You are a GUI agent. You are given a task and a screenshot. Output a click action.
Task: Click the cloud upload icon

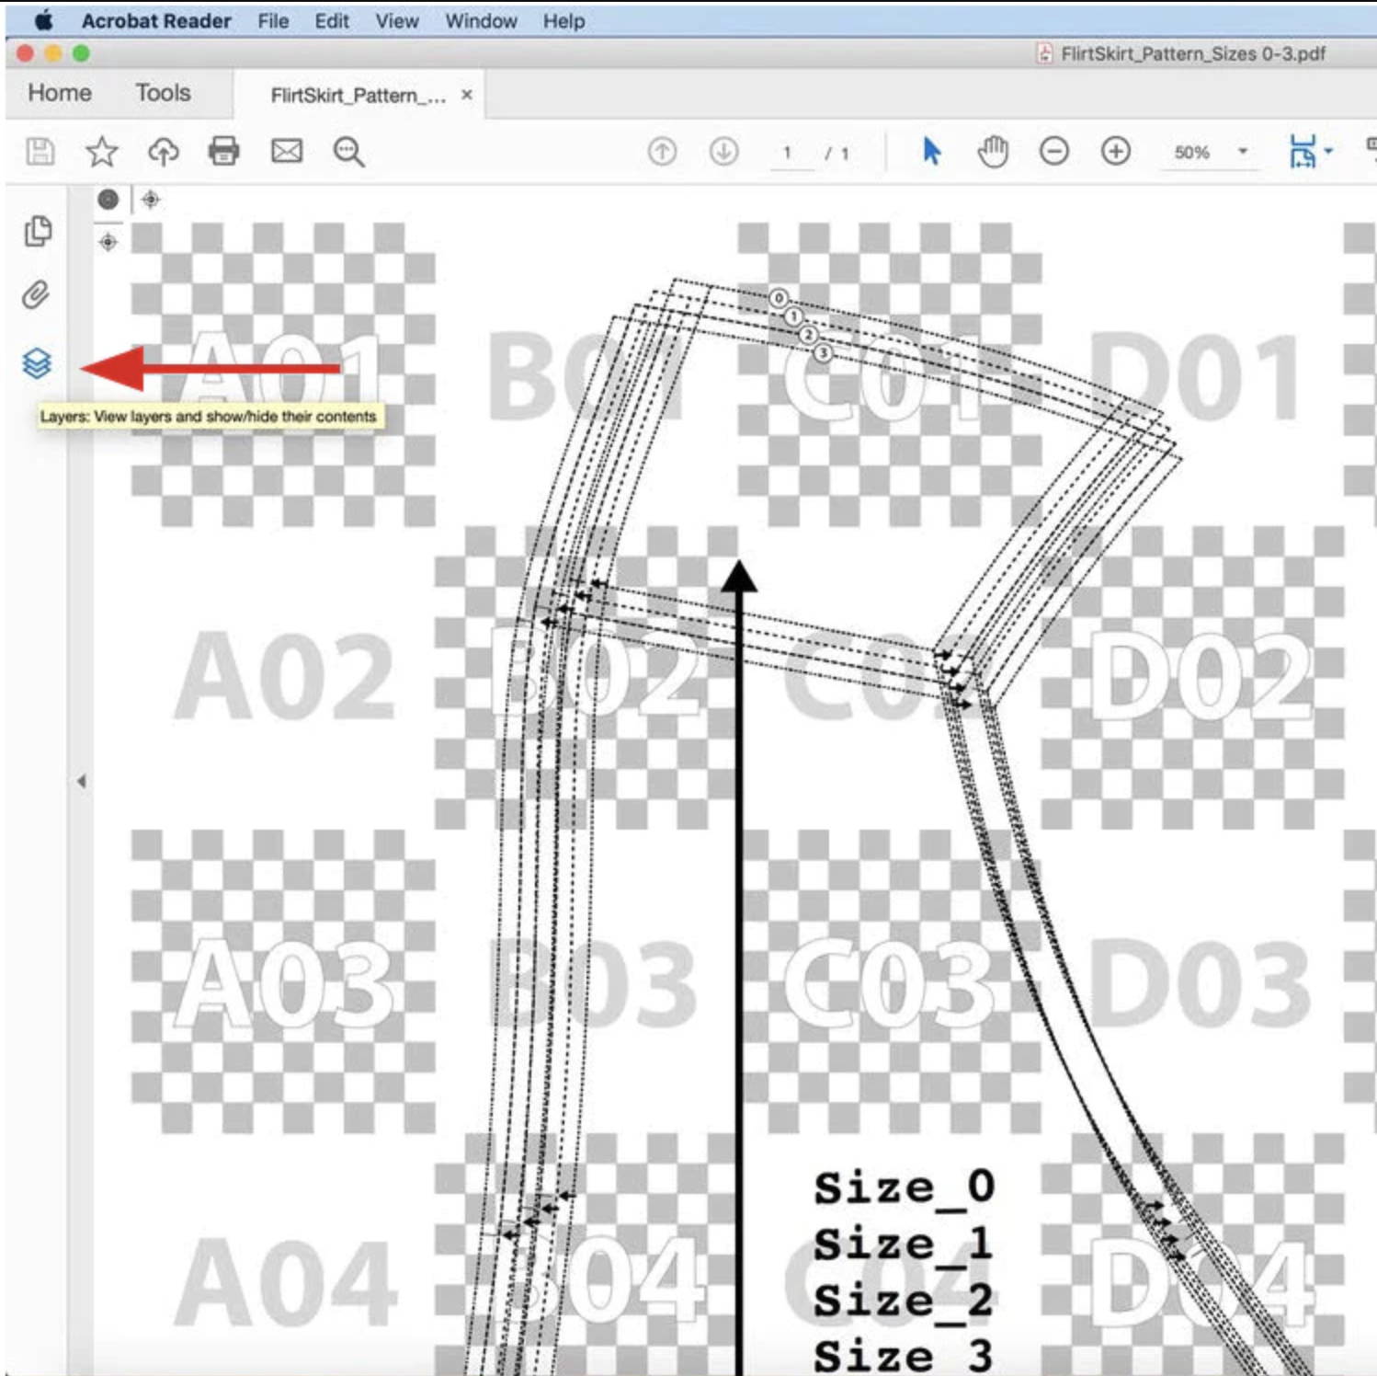pyautogui.click(x=164, y=151)
